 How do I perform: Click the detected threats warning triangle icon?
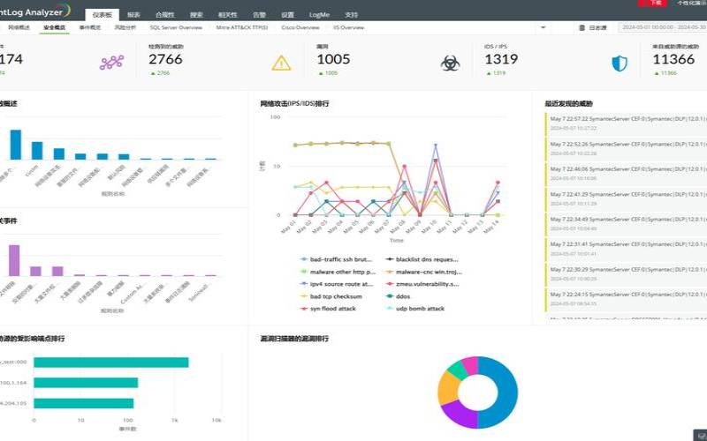click(x=281, y=63)
